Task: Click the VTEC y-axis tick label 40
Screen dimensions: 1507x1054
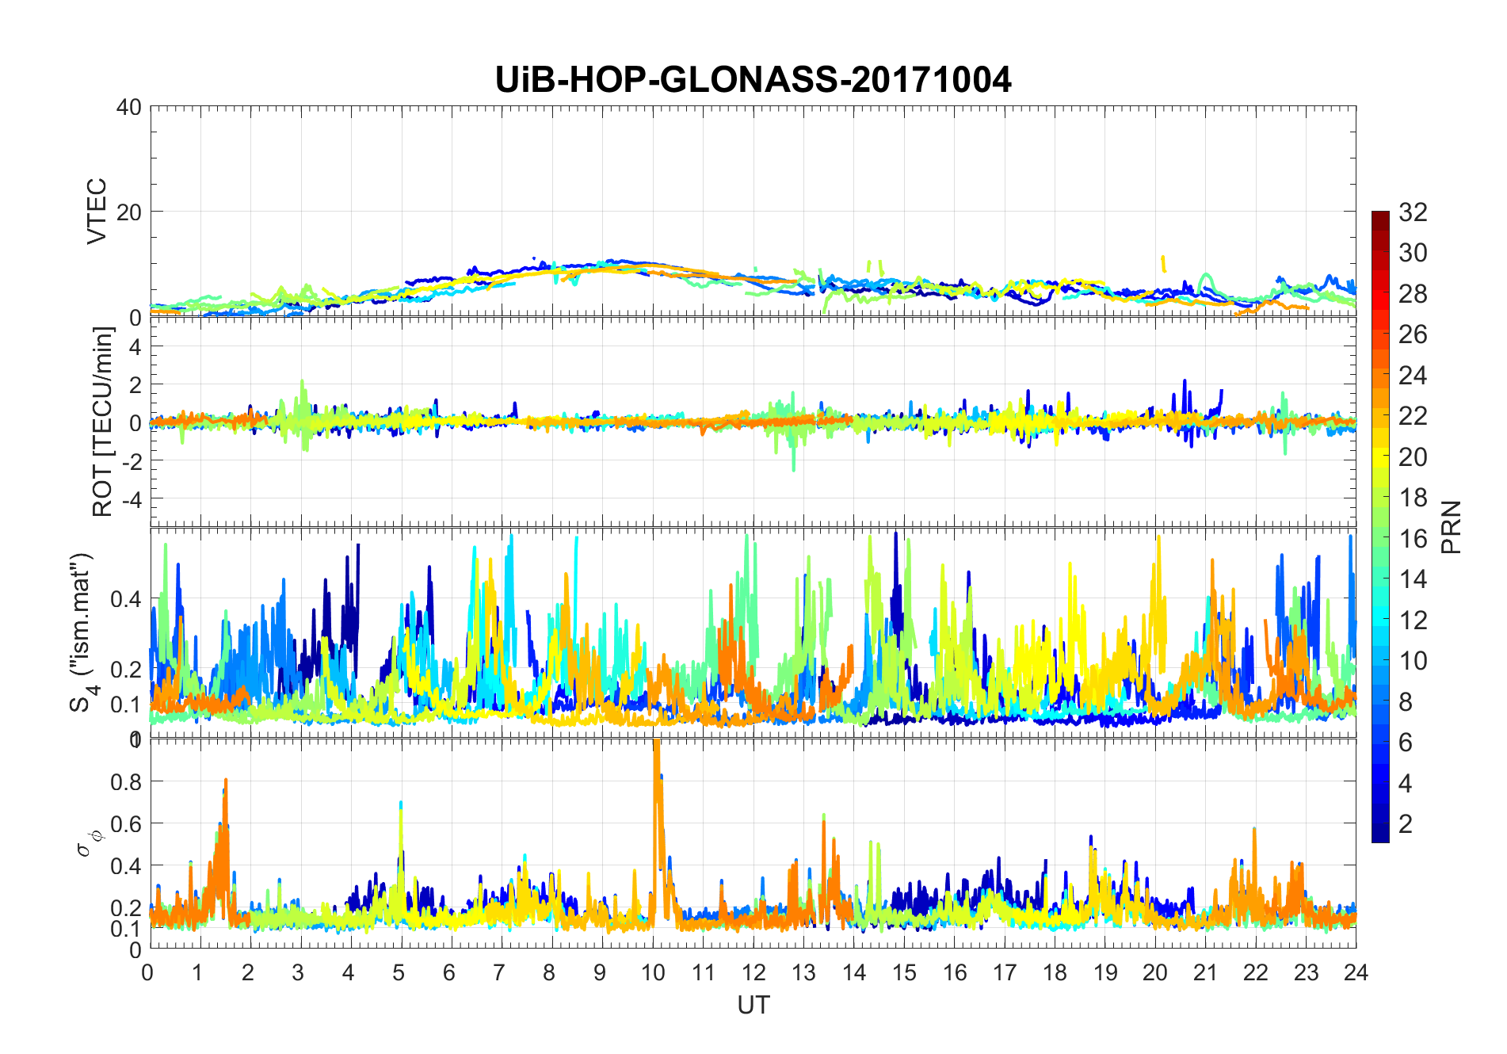Action: [128, 107]
